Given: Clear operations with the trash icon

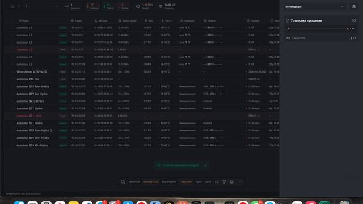Looking at the screenshot, I should [x=354, y=7].
